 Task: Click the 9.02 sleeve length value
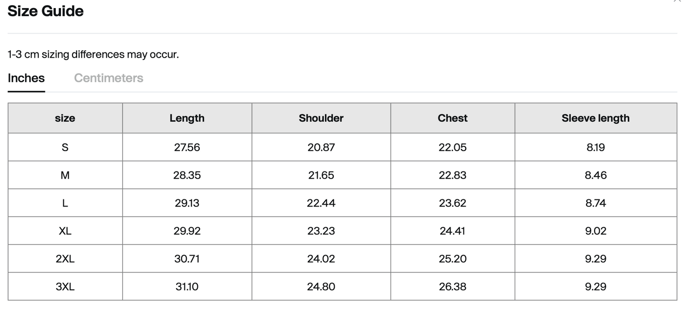click(595, 231)
